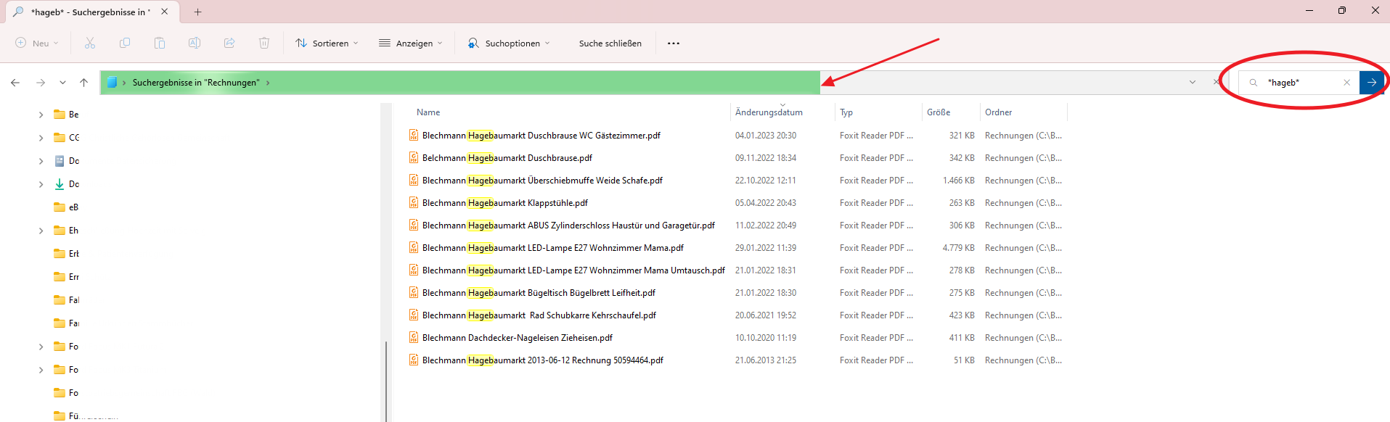The image size is (1390, 422).
Task: Click the Share icon in toolbar
Action: pos(229,44)
